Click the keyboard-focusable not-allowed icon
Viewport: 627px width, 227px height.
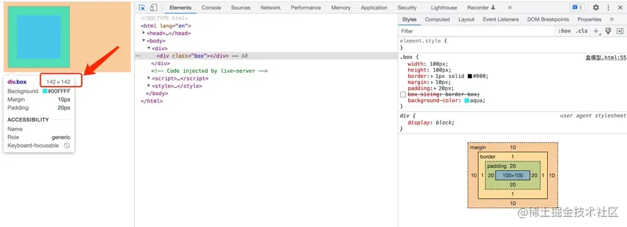(x=67, y=145)
